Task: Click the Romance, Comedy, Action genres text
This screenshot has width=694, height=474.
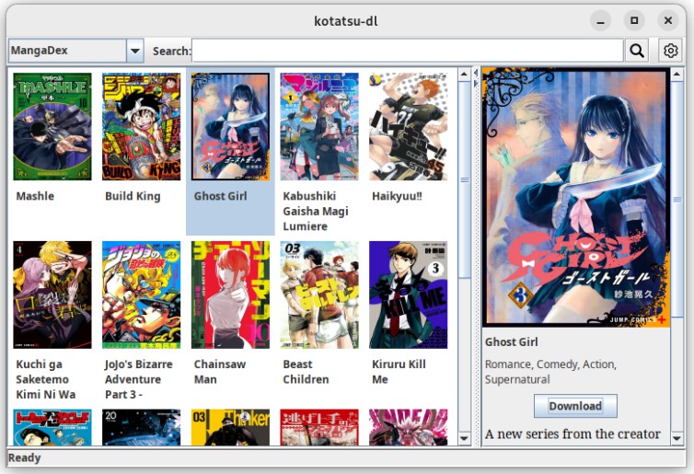Action: [550, 372]
